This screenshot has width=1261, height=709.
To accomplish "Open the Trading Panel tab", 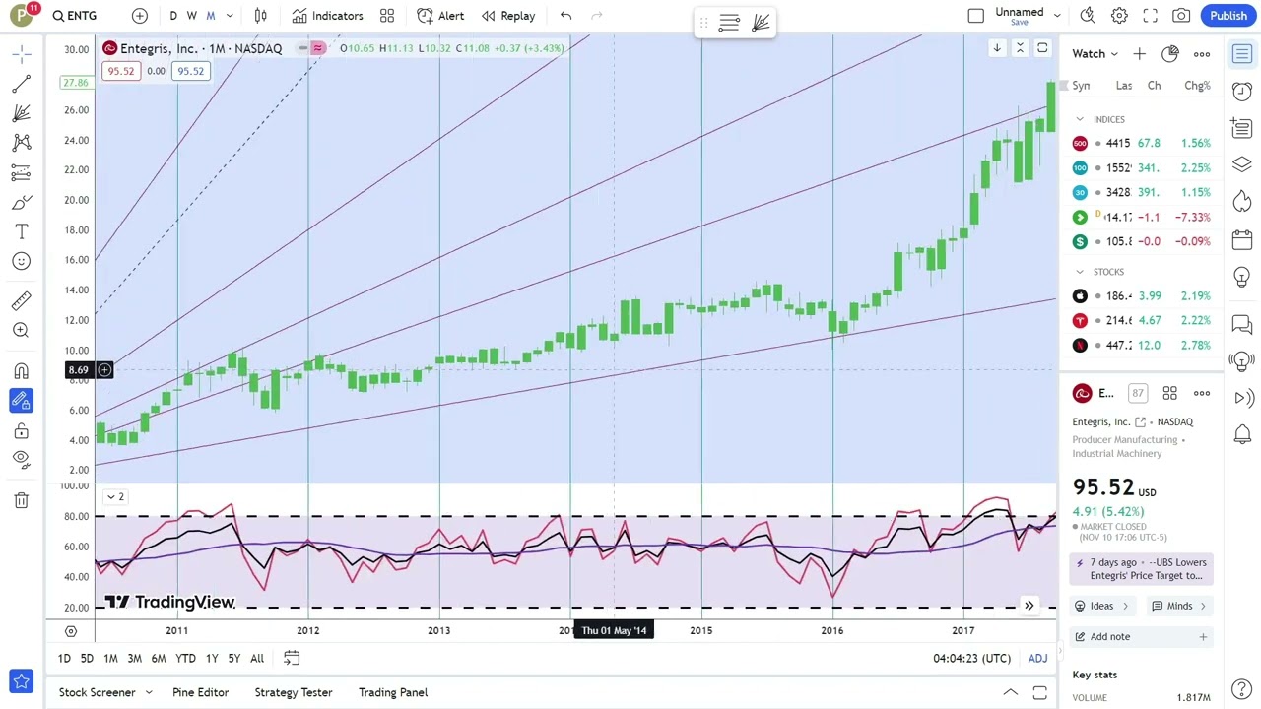I will point(393,693).
